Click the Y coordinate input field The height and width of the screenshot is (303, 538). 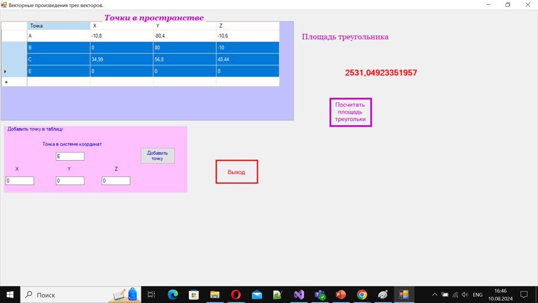[70, 181]
